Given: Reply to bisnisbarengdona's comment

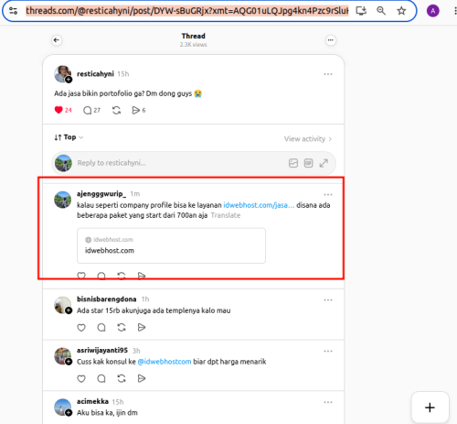Looking at the screenshot, I should click(x=101, y=328).
